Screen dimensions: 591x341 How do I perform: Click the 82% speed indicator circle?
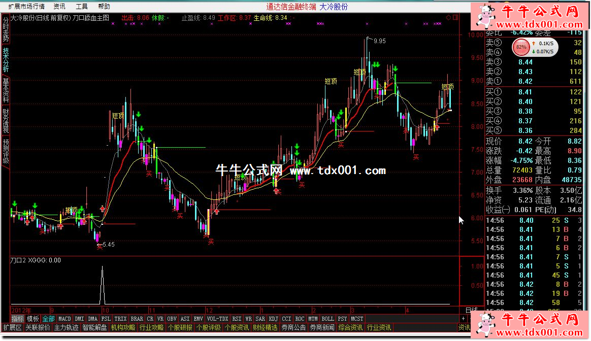[521, 48]
